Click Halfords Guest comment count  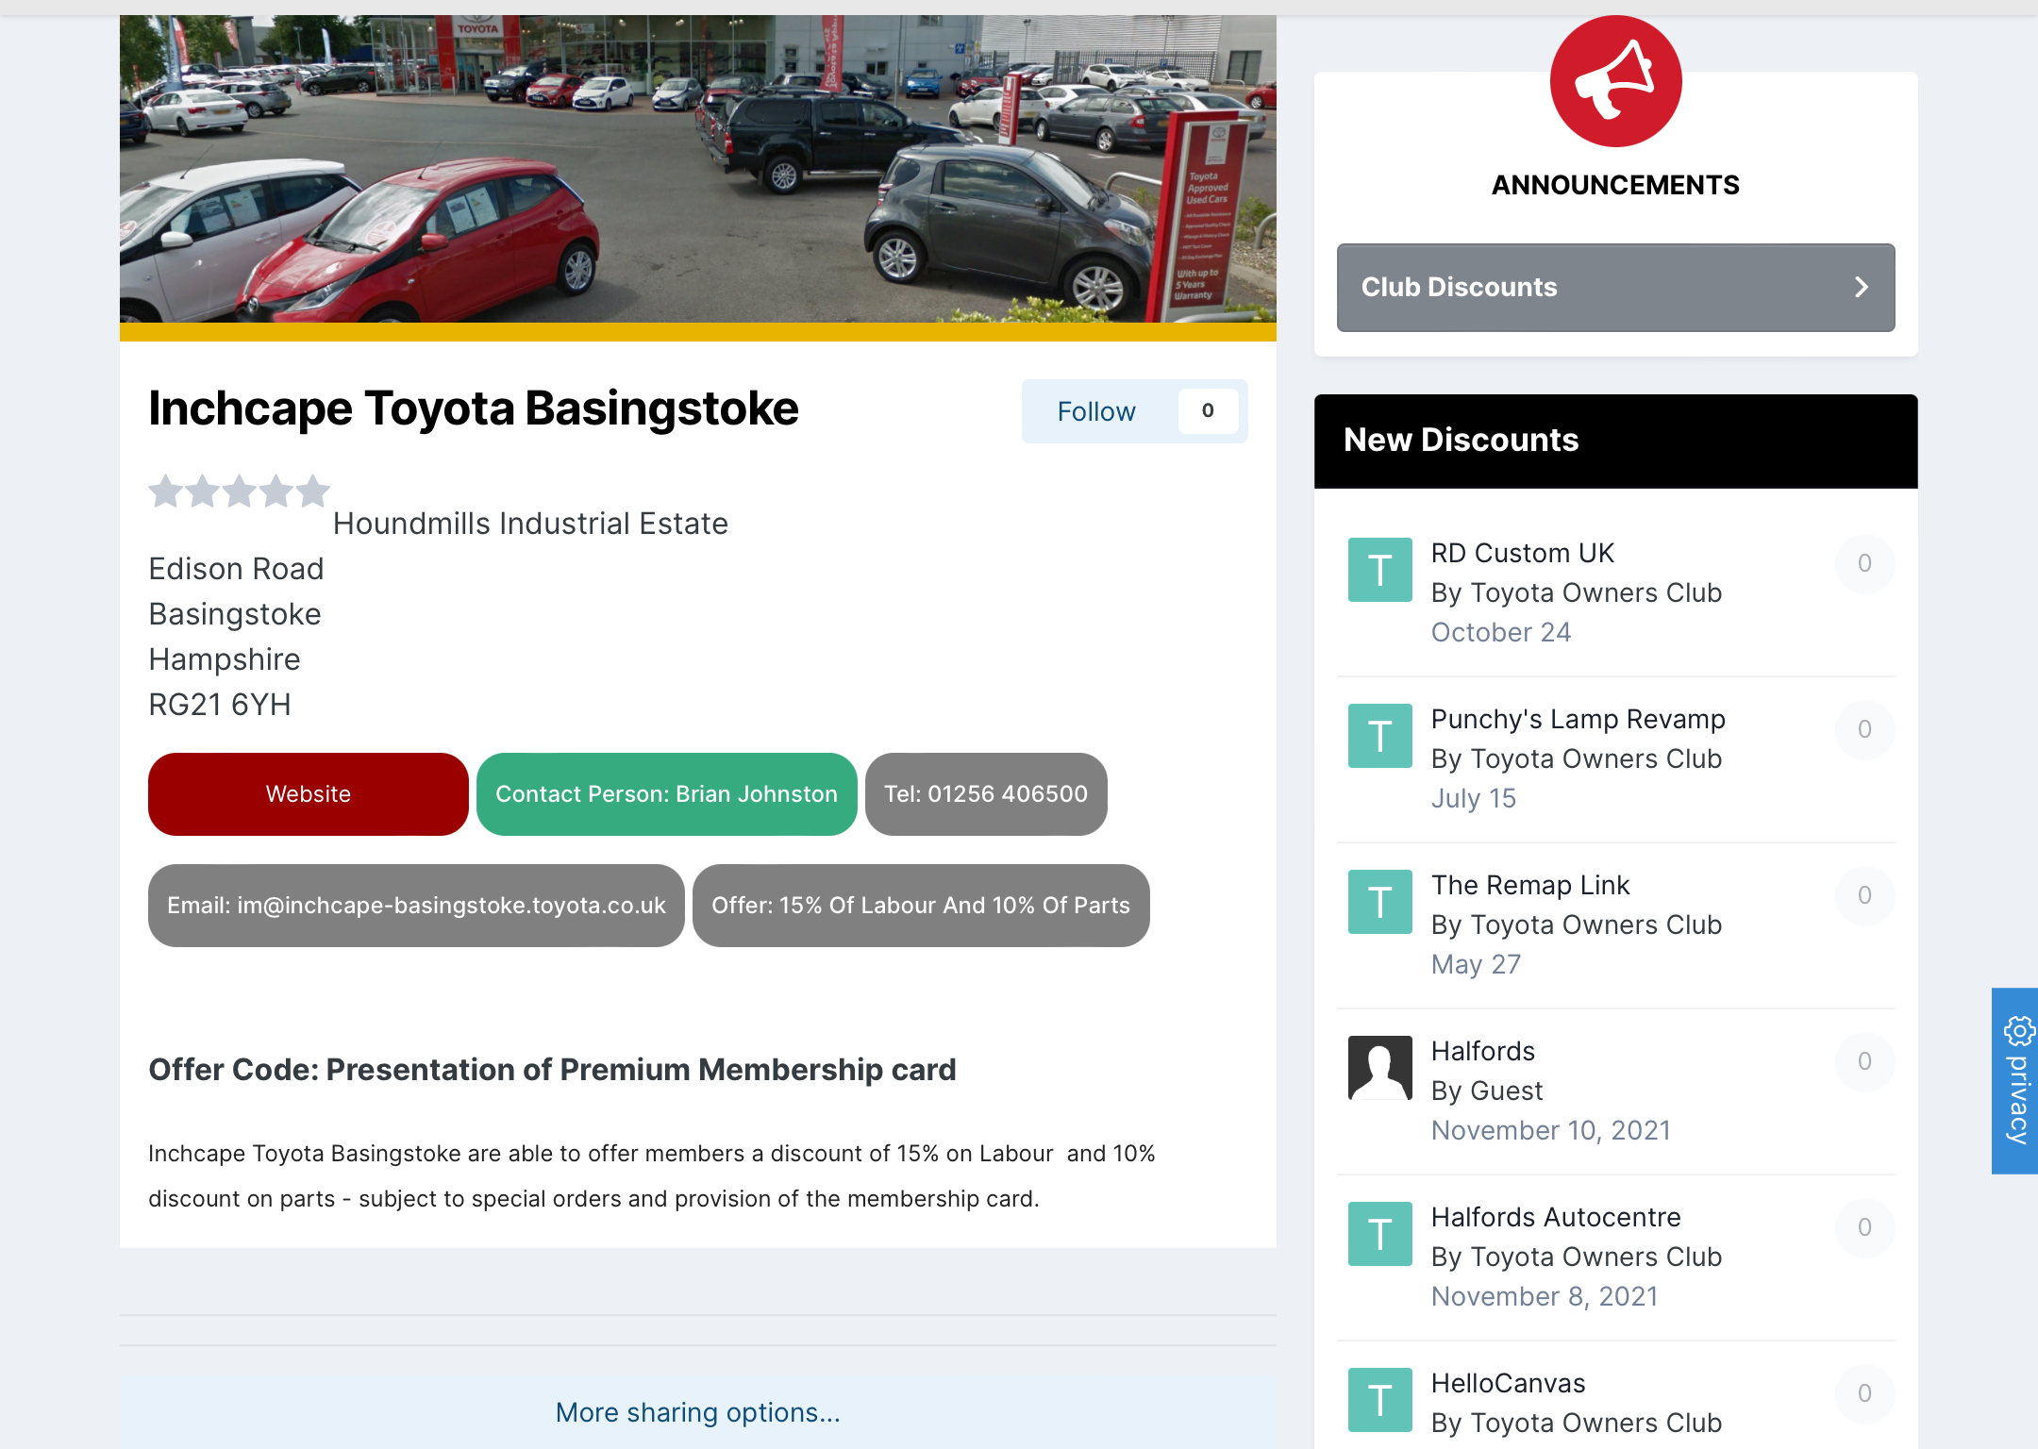point(1864,1062)
